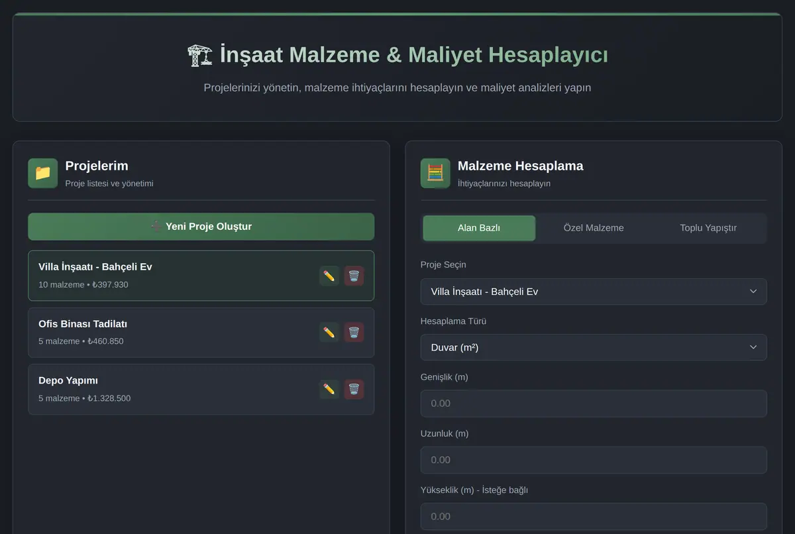Click the Malzeme Hesaplama panel heading
Image resolution: width=795 pixels, height=534 pixels.
click(x=521, y=166)
